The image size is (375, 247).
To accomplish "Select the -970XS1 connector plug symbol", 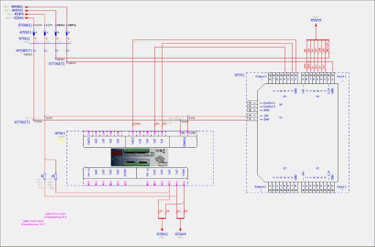I will [34, 33].
